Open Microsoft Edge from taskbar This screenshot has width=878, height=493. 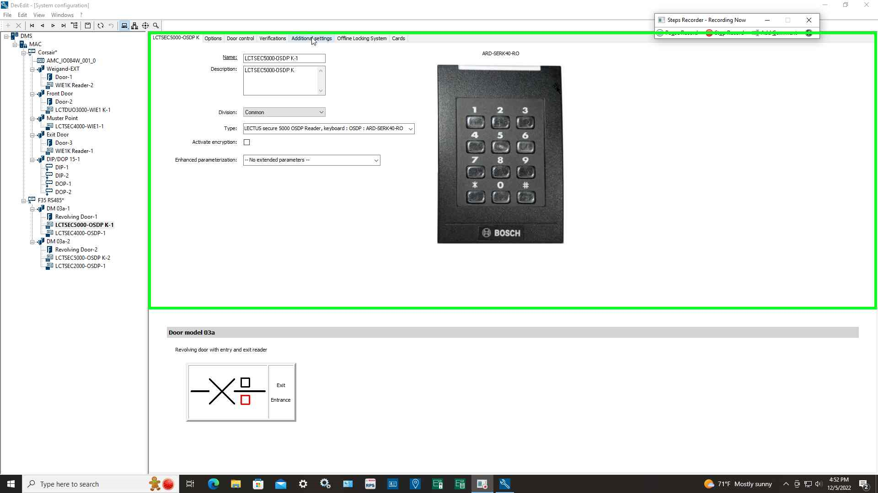click(213, 484)
